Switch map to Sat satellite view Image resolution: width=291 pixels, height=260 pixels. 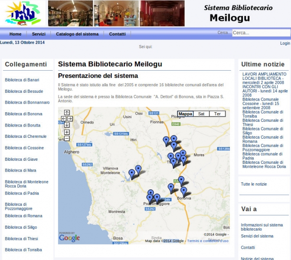[x=201, y=114]
